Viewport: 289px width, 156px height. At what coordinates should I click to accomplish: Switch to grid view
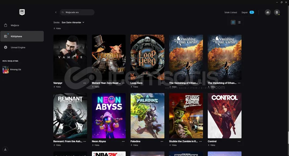click(x=233, y=22)
